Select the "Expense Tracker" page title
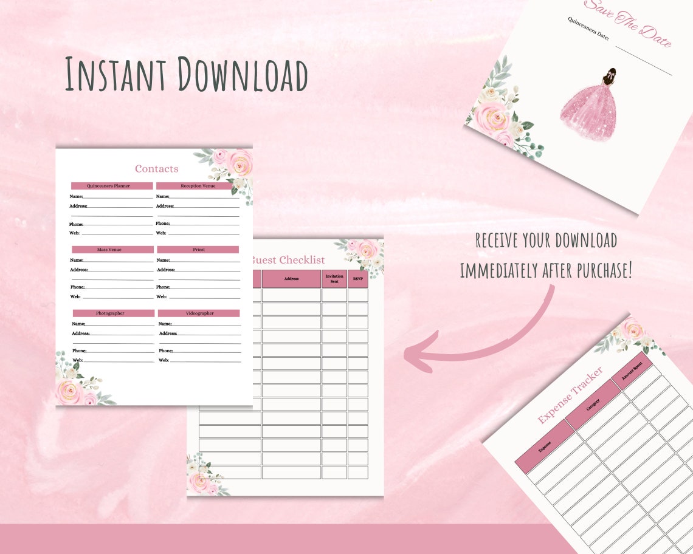Viewport: 693px width, 554px height. click(x=571, y=395)
